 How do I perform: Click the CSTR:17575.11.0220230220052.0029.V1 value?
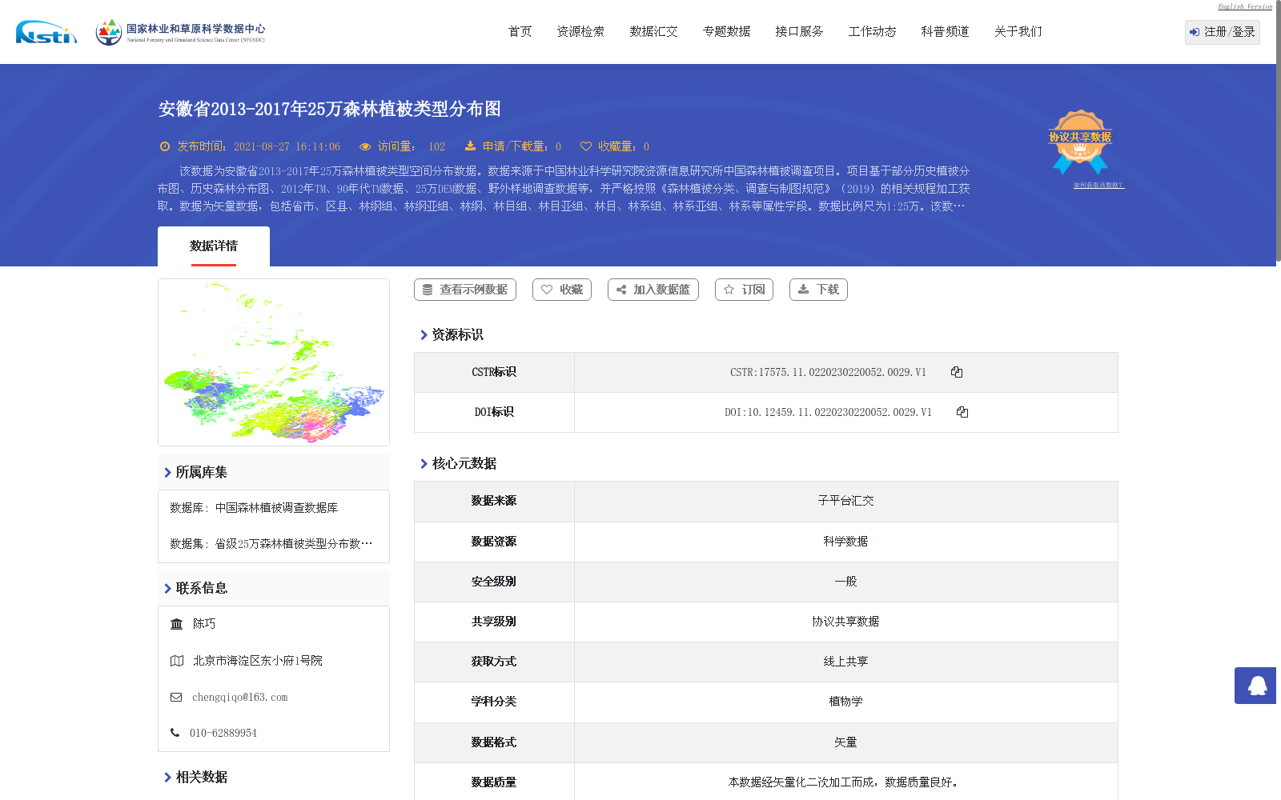[x=828, y=372]
